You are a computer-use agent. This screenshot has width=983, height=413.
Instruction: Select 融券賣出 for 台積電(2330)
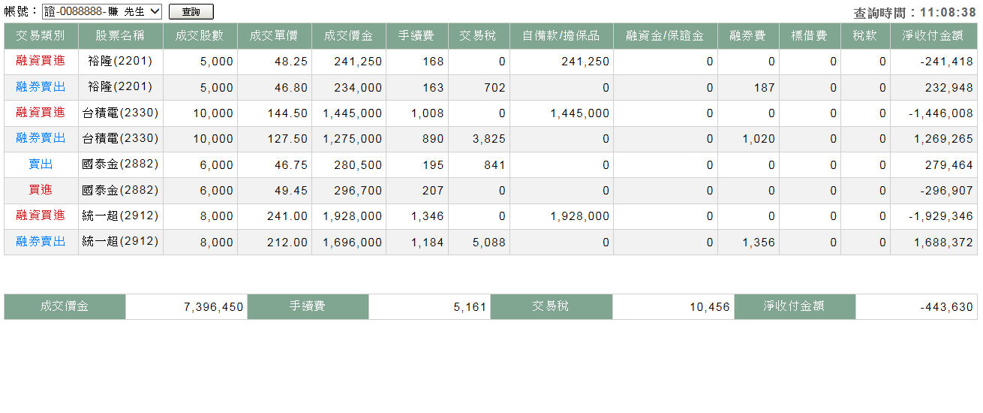(x=41, y=138)
